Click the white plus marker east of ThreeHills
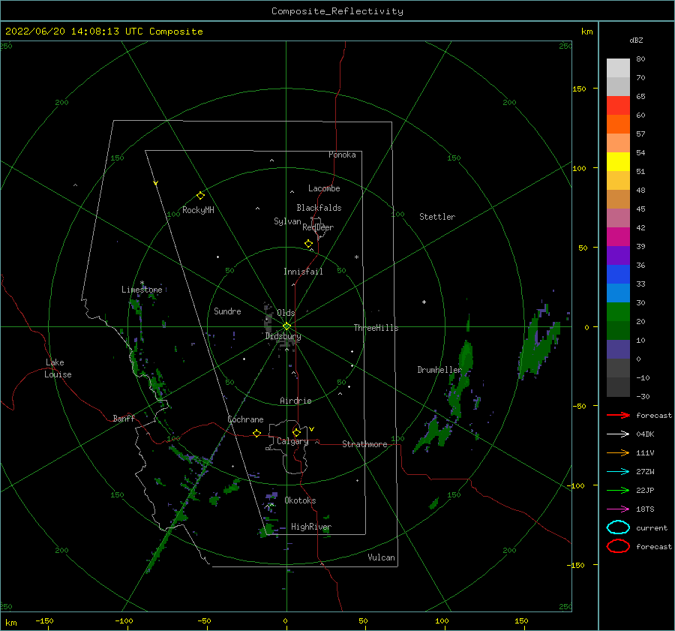 tap(424, 302)
